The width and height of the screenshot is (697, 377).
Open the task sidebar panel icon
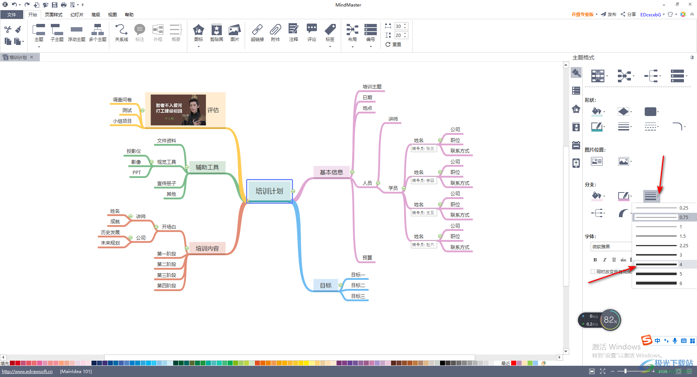point(576,145)
